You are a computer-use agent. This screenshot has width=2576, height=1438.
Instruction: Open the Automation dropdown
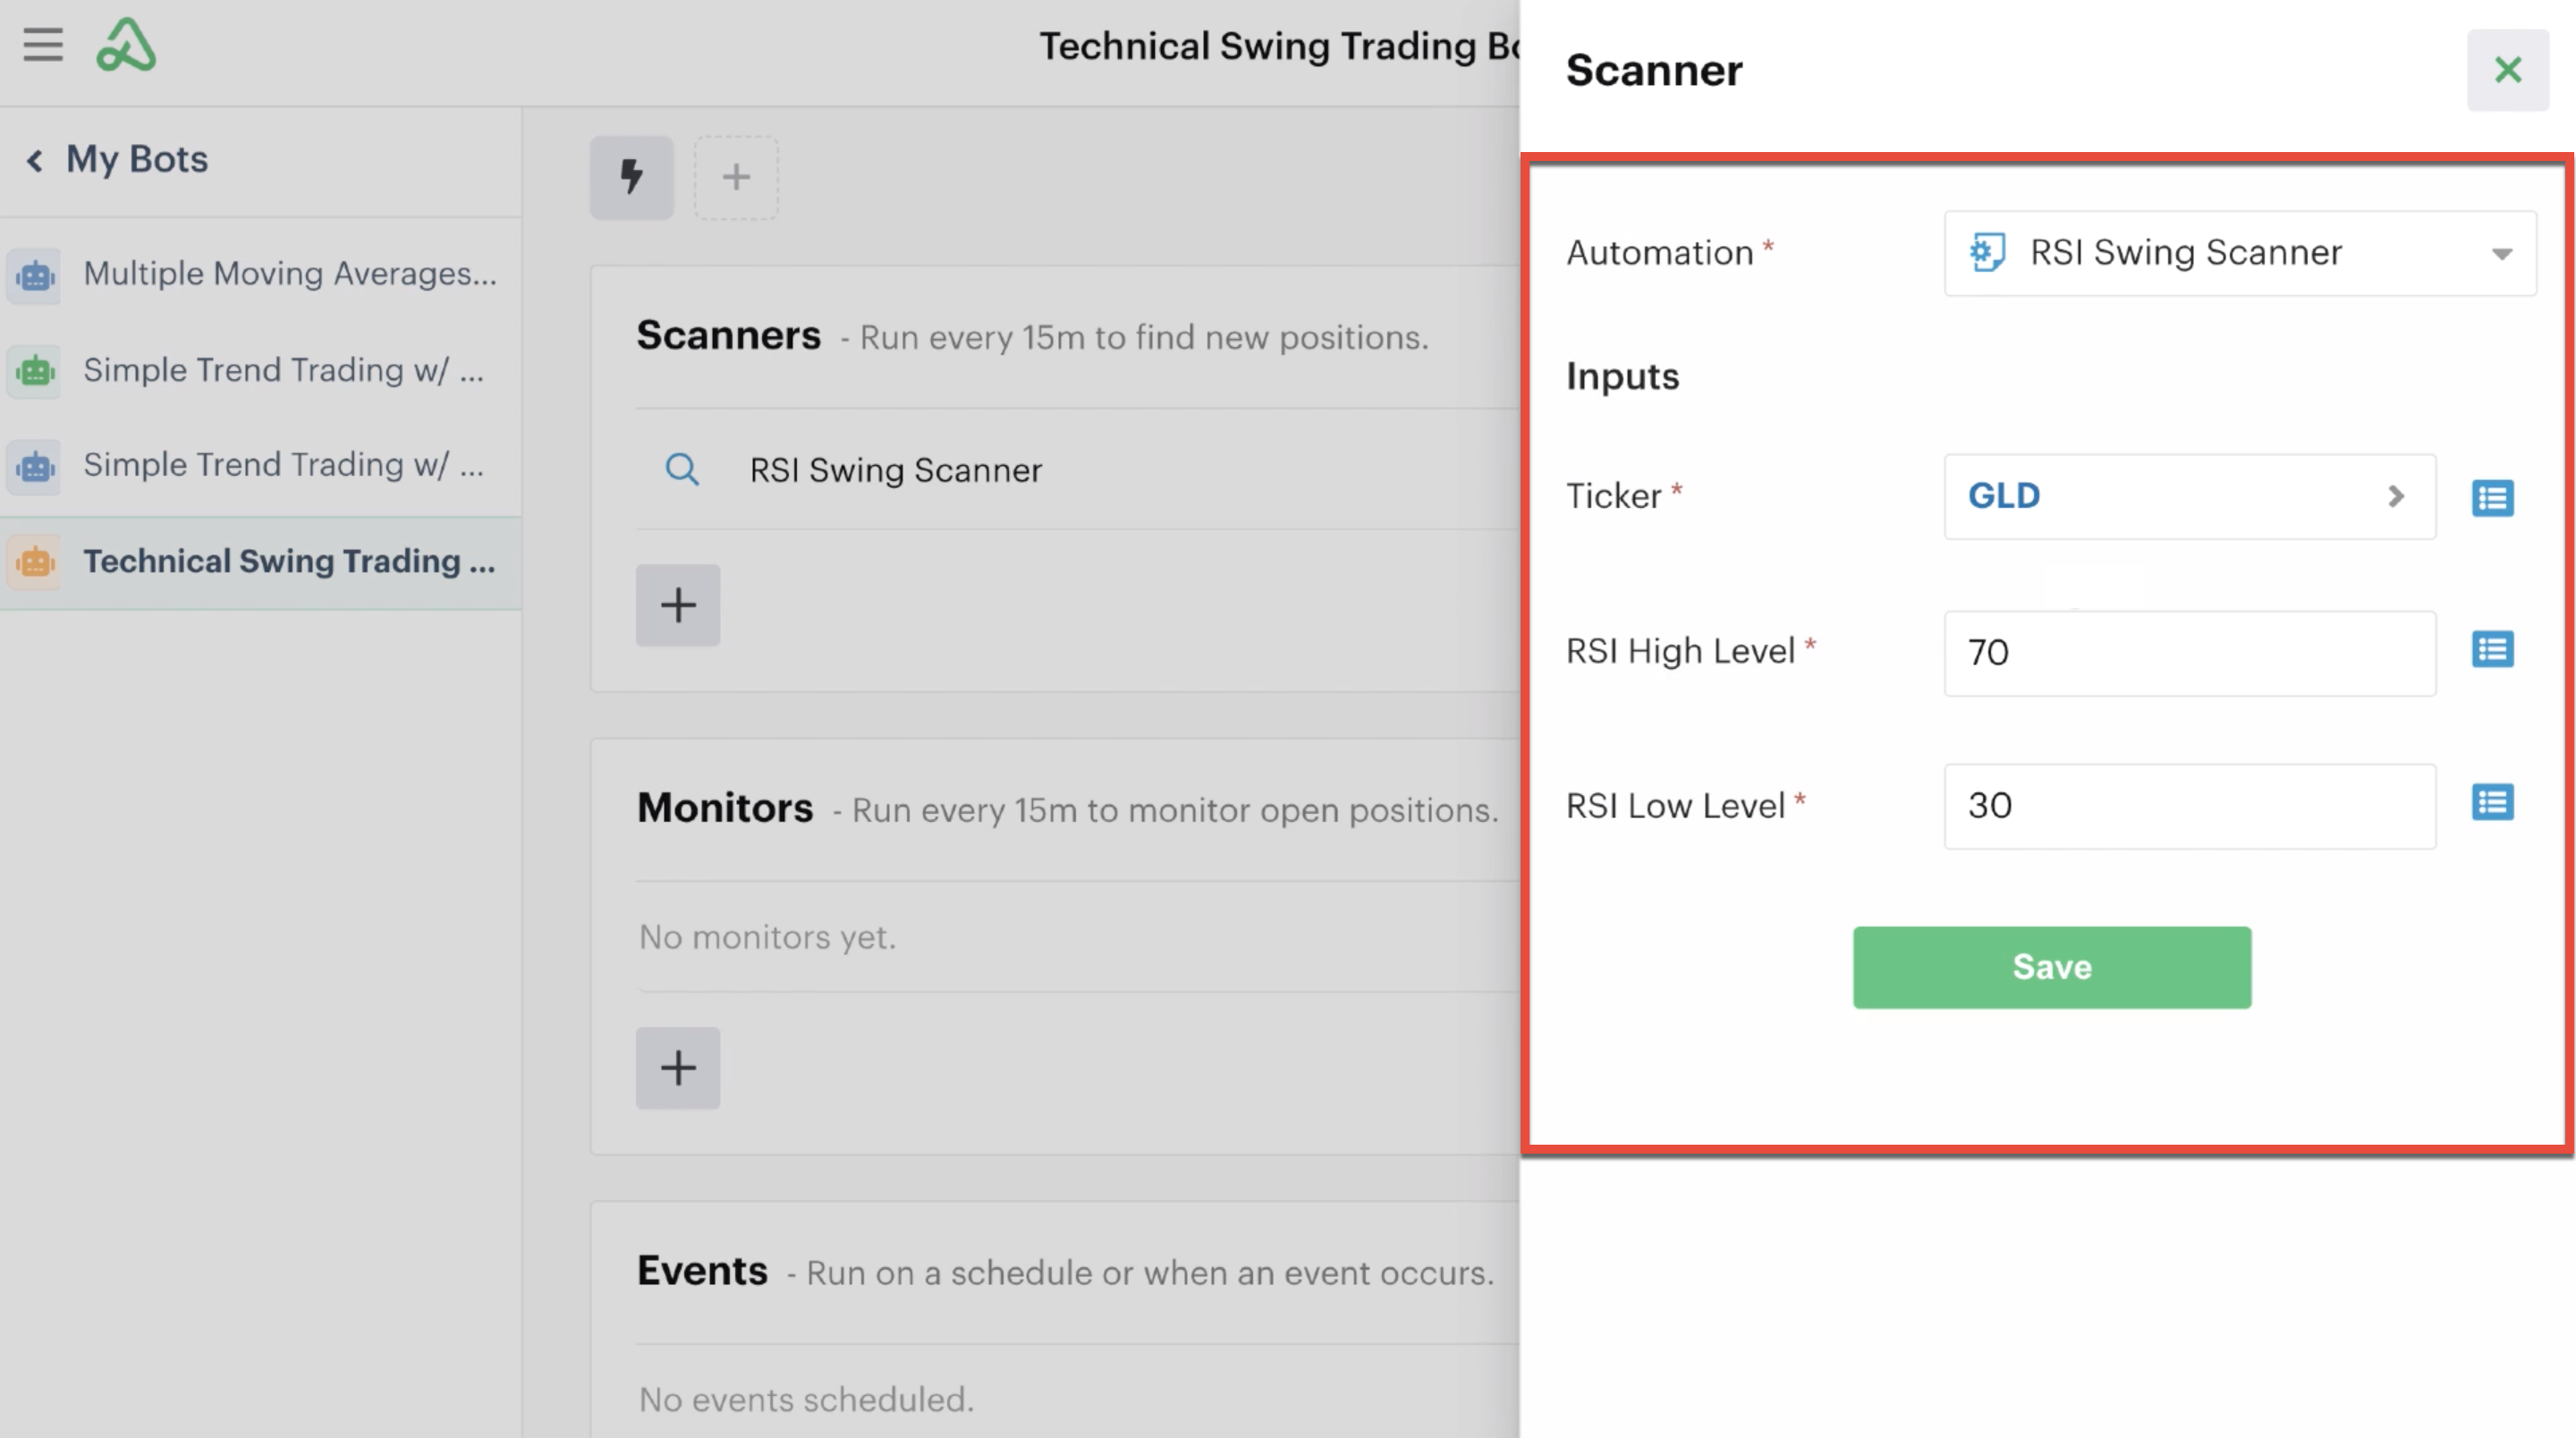2239,252
